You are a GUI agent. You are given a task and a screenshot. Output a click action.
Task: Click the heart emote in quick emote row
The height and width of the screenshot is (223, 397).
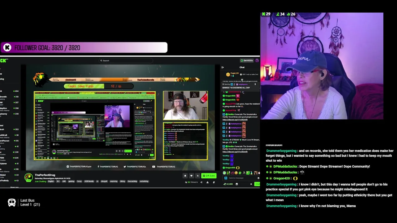[232, 173]
